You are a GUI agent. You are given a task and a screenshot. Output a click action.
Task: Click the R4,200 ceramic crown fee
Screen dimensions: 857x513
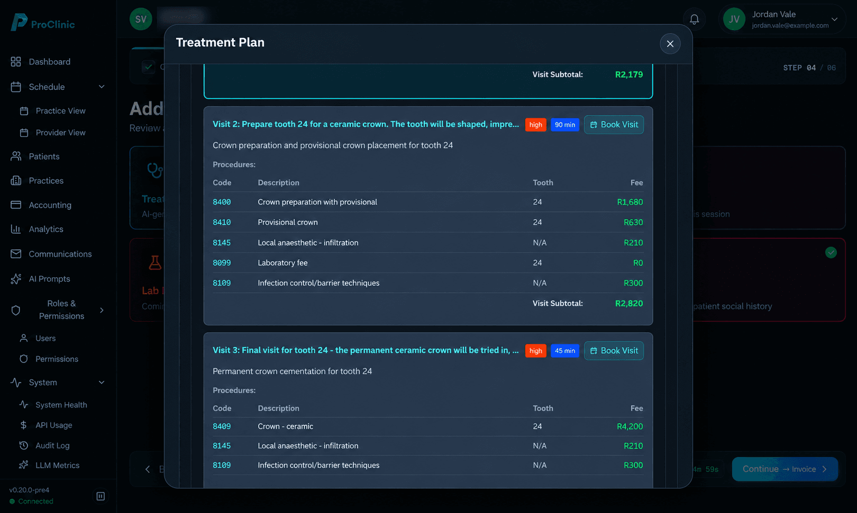(630, 426)
